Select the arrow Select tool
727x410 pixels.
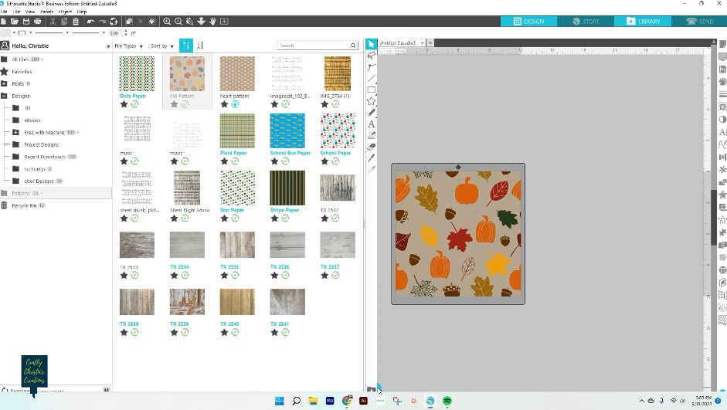371,44
